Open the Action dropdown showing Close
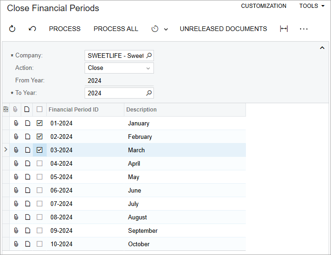The image size is (331, 255). tap(119, 68)
